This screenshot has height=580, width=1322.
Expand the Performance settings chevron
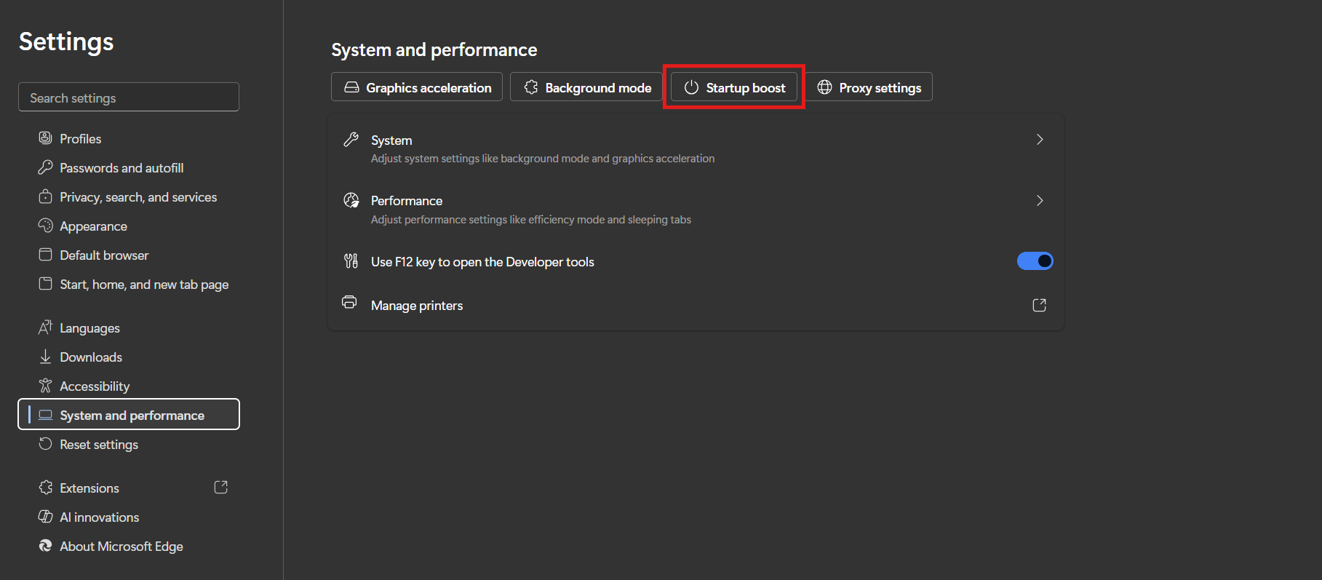1040,201
